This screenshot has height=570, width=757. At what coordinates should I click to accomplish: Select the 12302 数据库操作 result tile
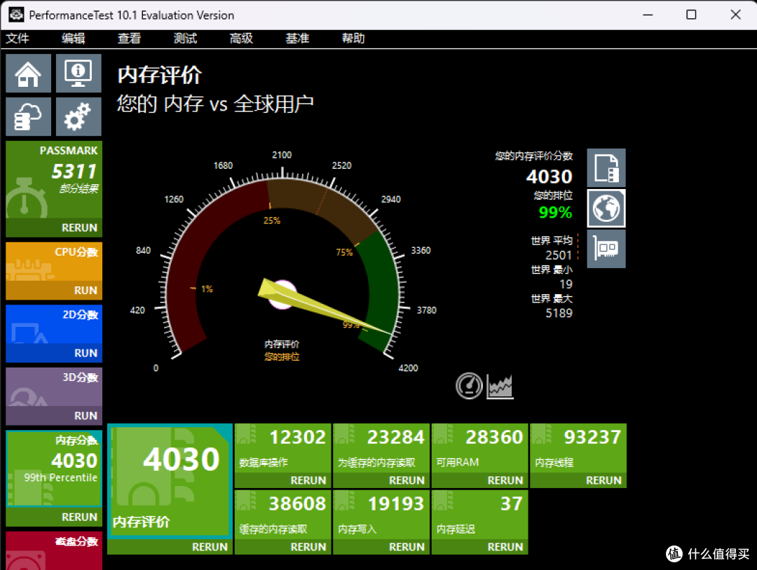[283, 448]
